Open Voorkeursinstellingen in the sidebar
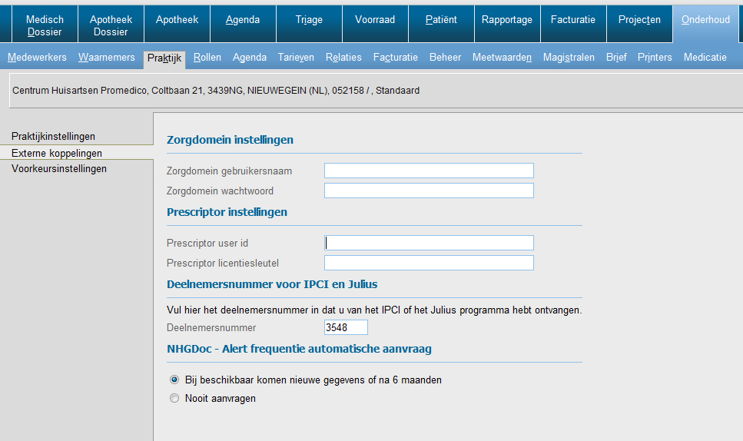743x441 pixels. click(58, 168)
